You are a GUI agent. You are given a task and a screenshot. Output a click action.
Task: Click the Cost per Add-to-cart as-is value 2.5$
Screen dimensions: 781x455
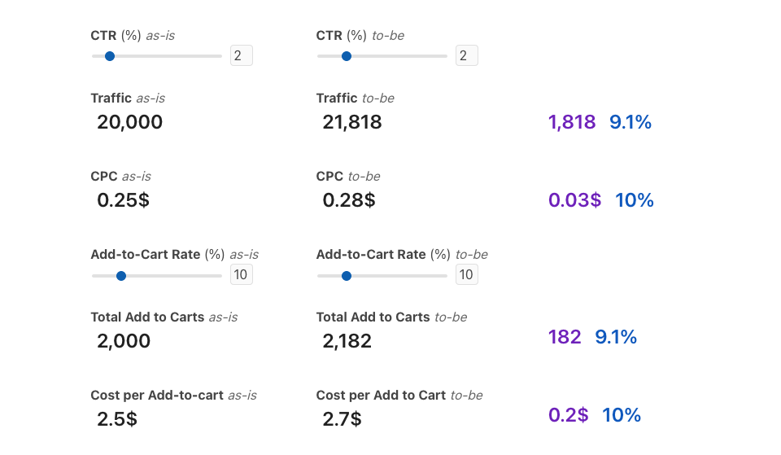(117, 419)
